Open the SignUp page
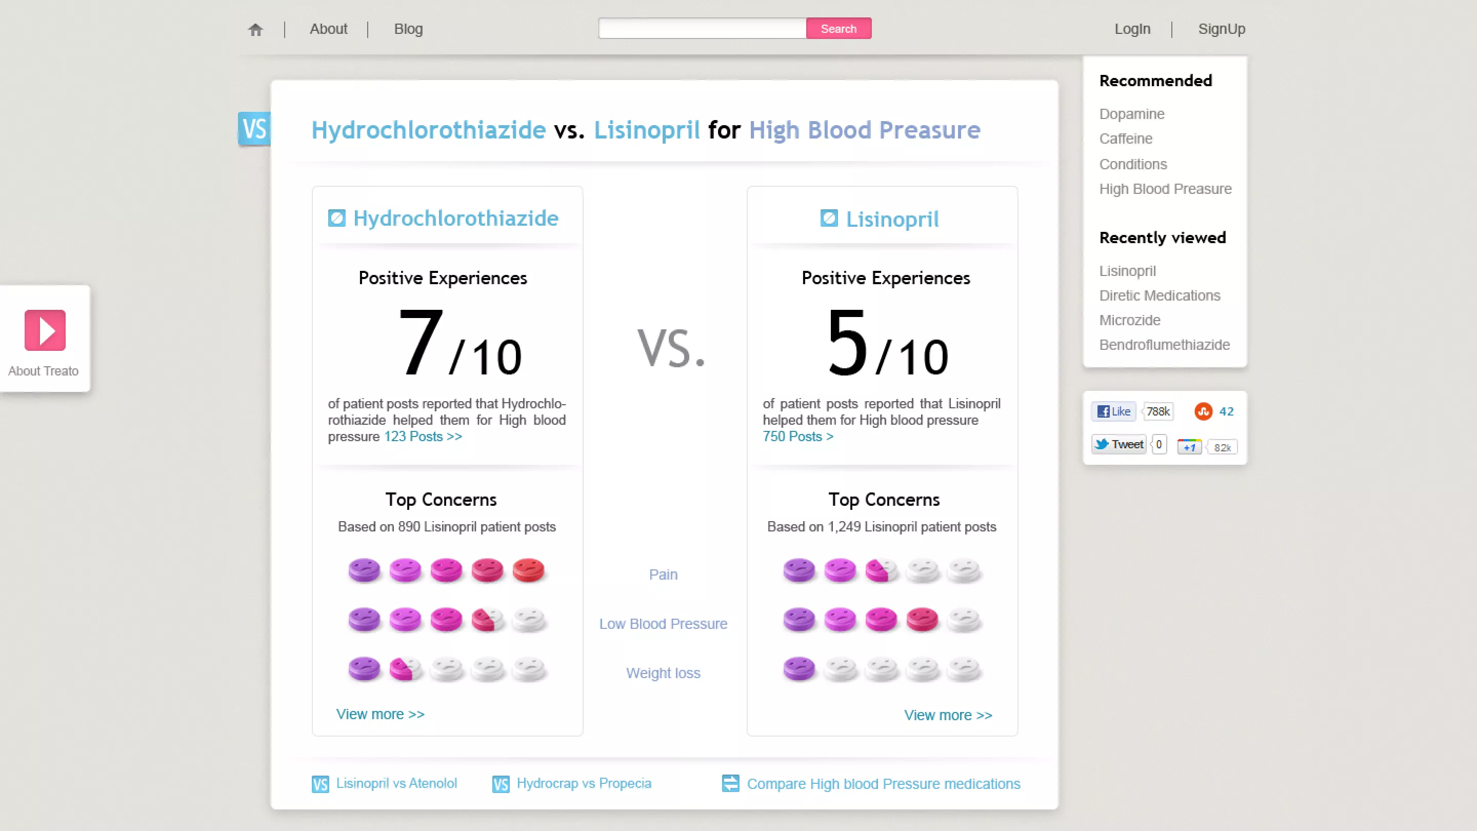Image resolution: width=1477 pixels, height=831 pixels. 1222,29
